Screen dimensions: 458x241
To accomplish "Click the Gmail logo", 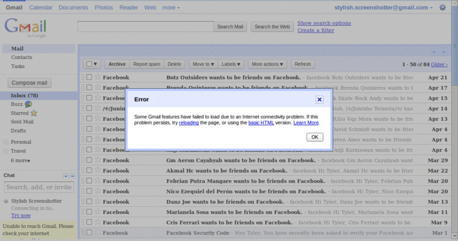I will (x=26, y=27).
